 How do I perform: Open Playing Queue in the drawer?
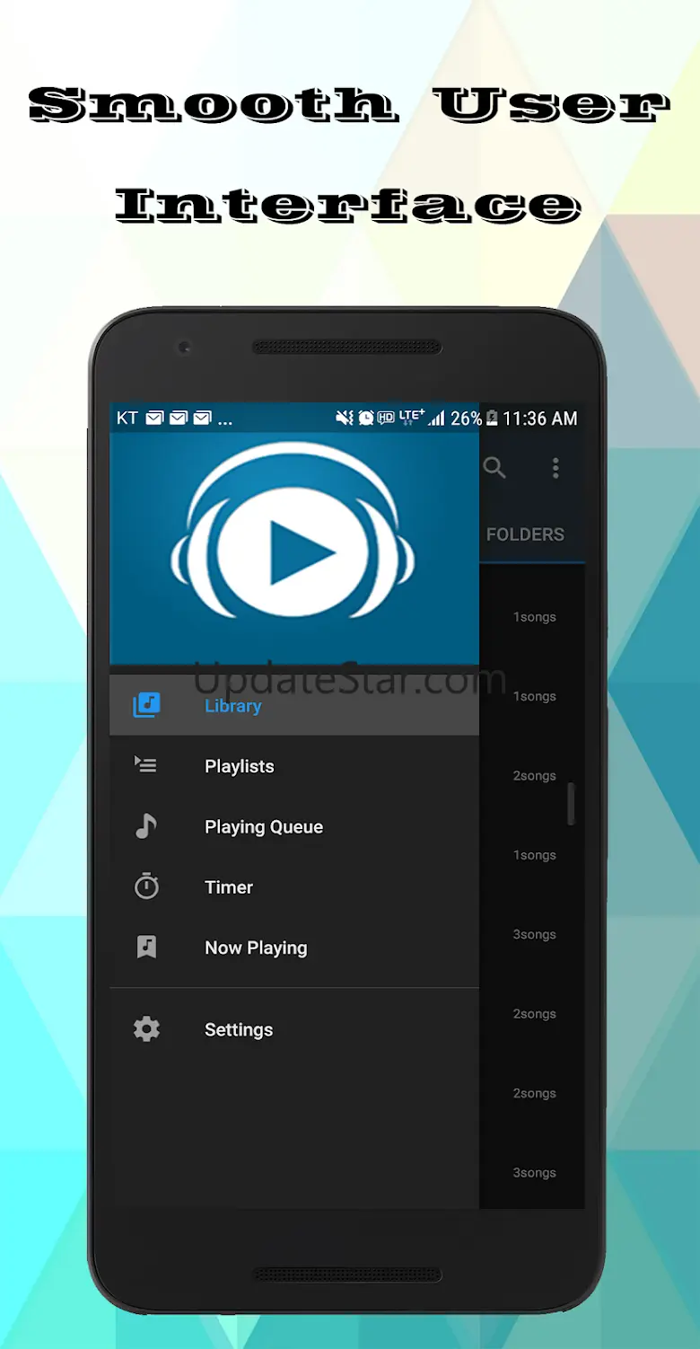[294, 826]
